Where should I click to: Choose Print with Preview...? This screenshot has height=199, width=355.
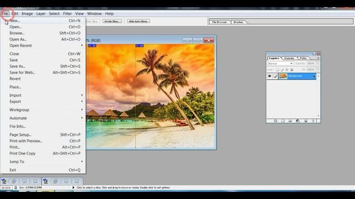(x=43, y=141)
